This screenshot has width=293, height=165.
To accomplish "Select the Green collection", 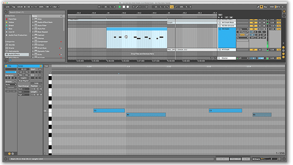I will pyautogui.click(x=11, y=25).
